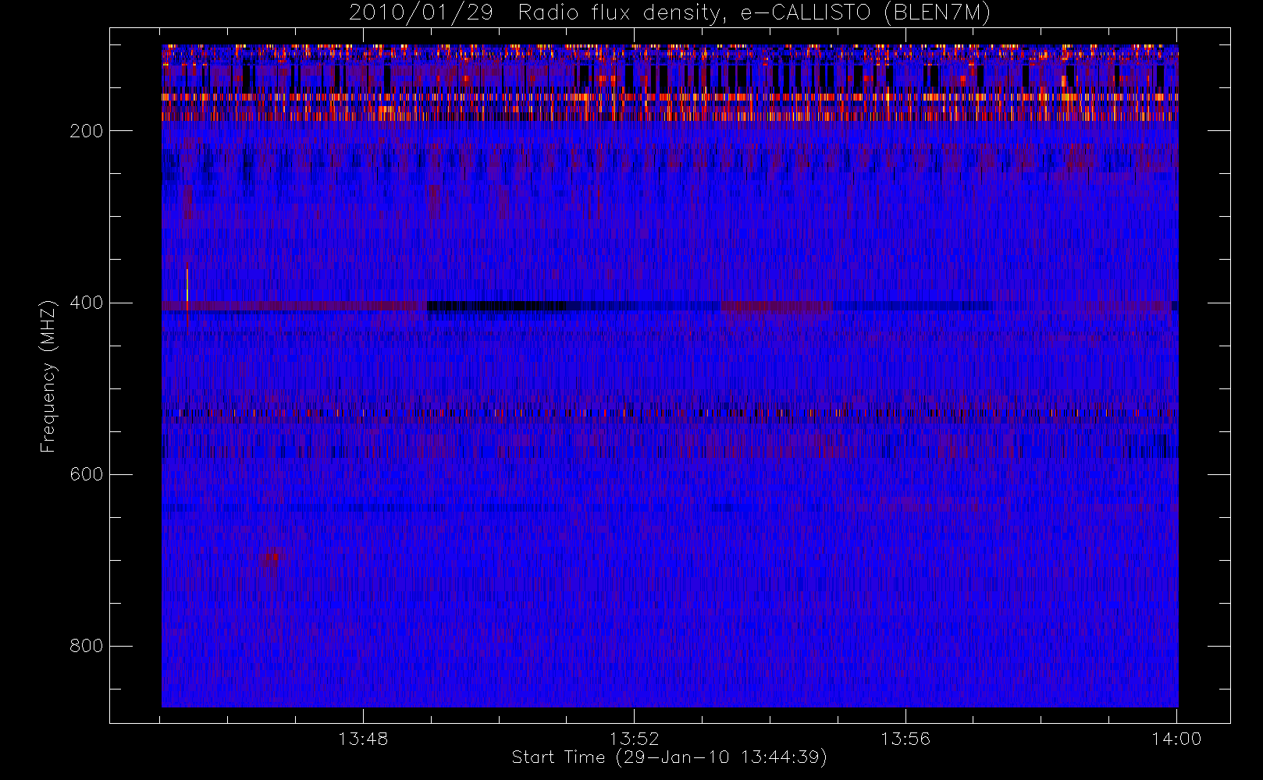Click the 14:00 time tick label
1263x780 pixels.
click(x=1176, y=739)
